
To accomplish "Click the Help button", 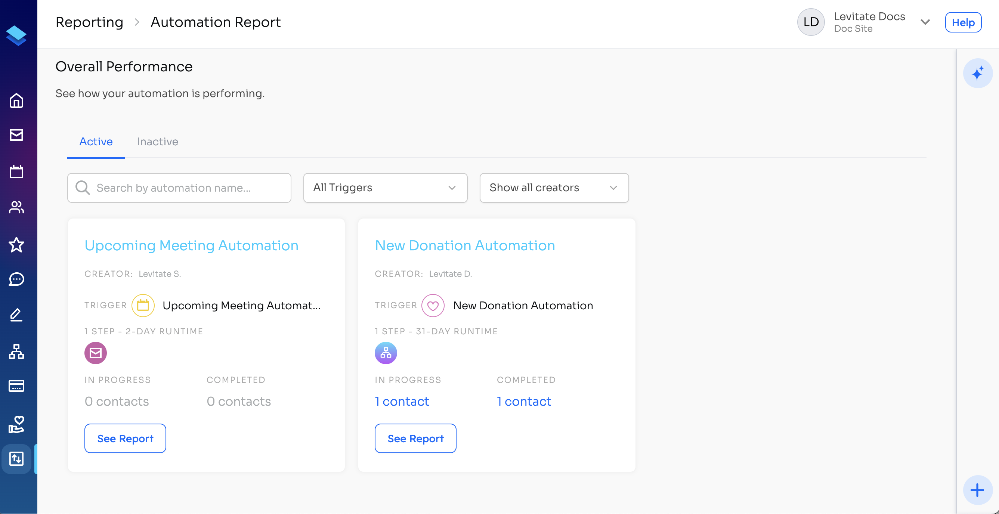I will coord(963,22).
